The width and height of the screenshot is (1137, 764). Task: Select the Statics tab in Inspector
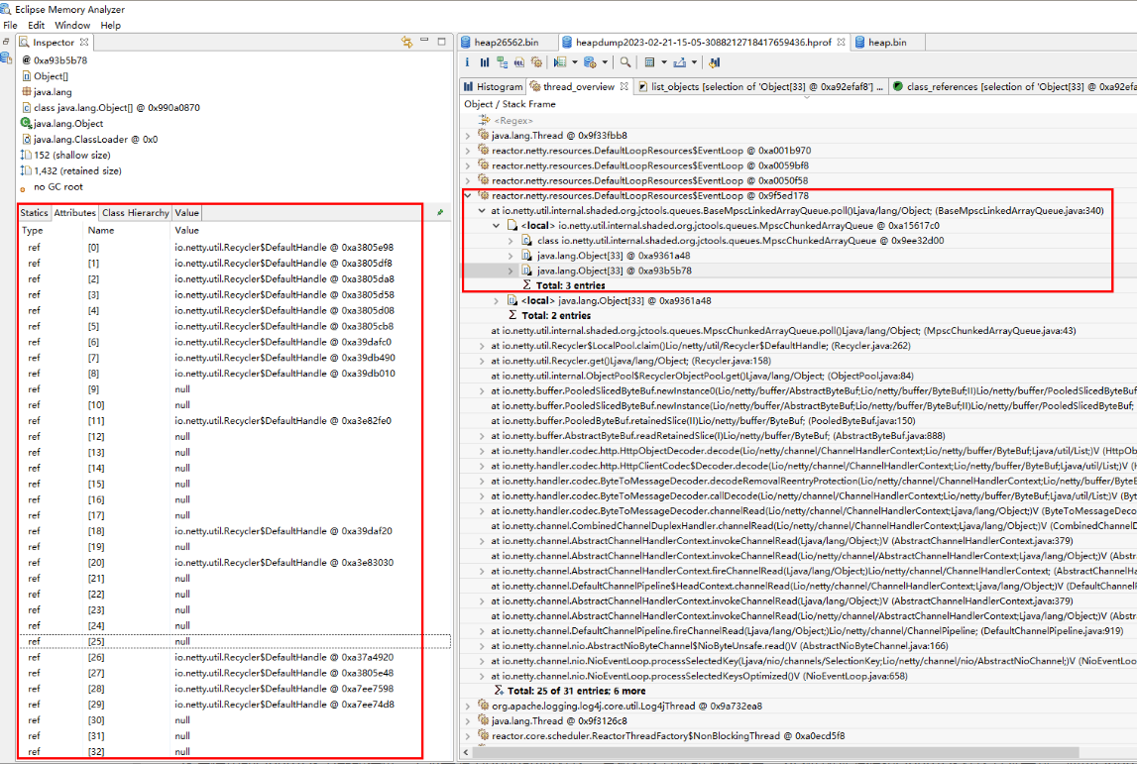pos(34,212)
